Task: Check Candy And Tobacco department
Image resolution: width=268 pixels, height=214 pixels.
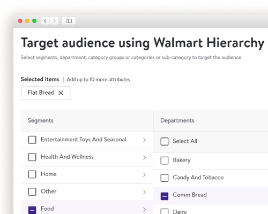Action: [165, 178]
